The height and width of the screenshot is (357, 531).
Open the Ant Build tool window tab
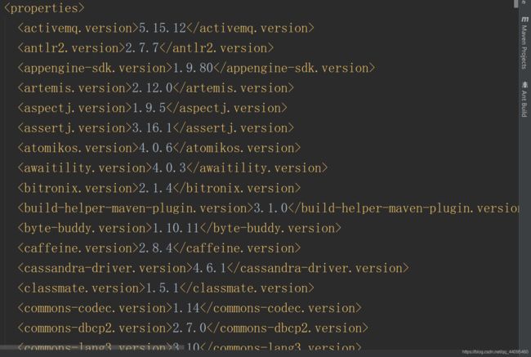pos(524,99)
